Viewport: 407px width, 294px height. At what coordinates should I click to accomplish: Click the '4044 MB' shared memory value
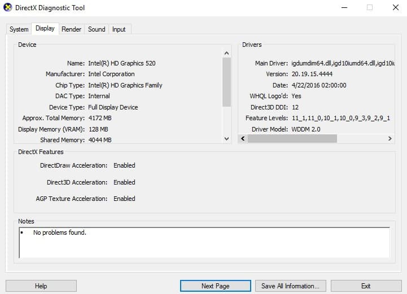[x=100, y=140]
